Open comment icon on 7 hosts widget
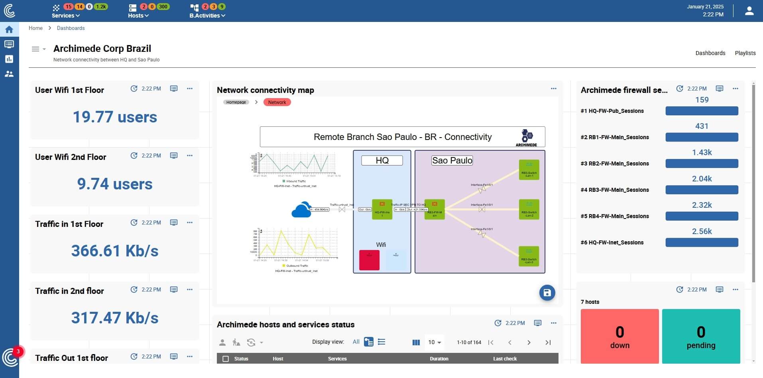The image size is (763, 378). (x=720, y=289)
